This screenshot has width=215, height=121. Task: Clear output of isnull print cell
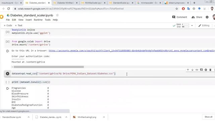click(x=8, y=88)
